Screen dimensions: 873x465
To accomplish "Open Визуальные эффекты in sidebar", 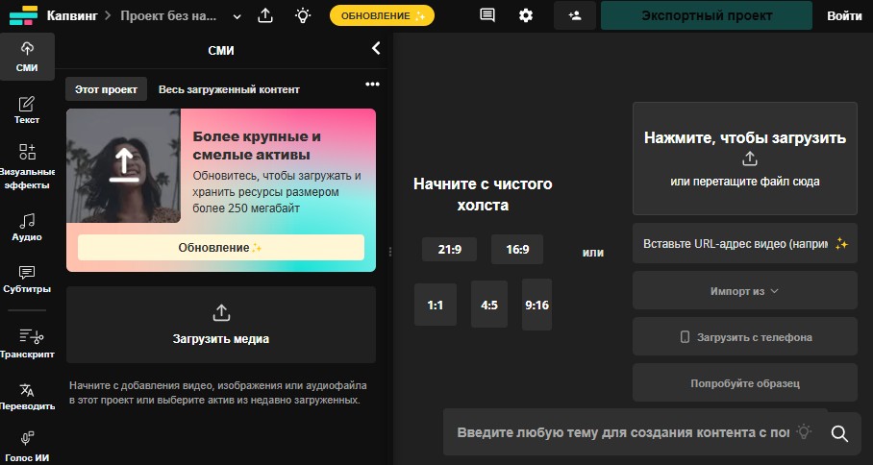I will pos(27,166).
